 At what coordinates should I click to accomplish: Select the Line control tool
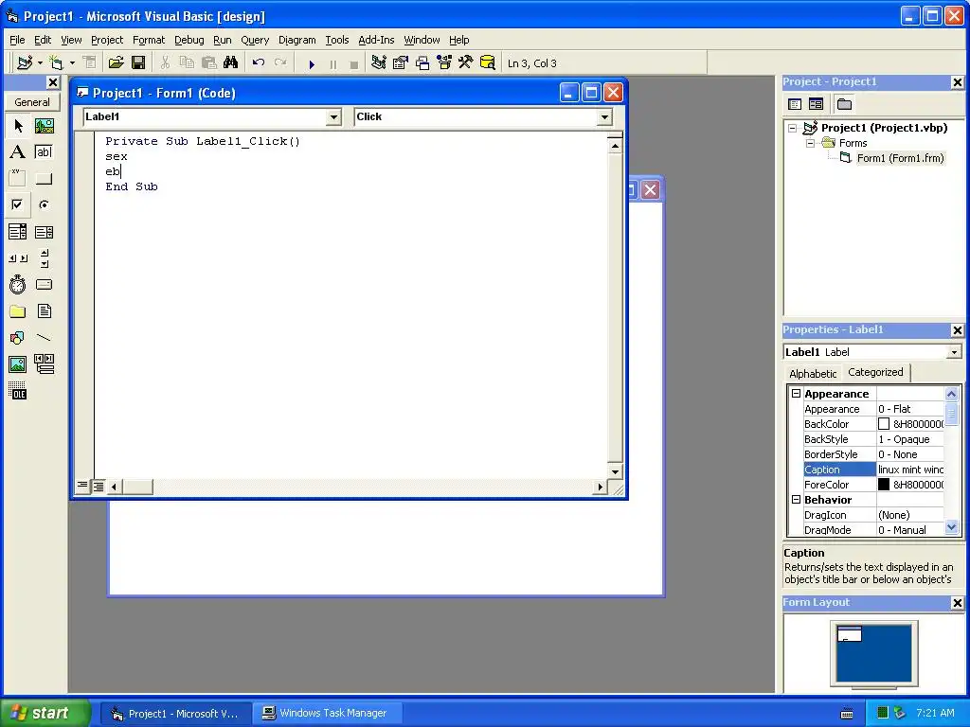[x=44, y=338]
